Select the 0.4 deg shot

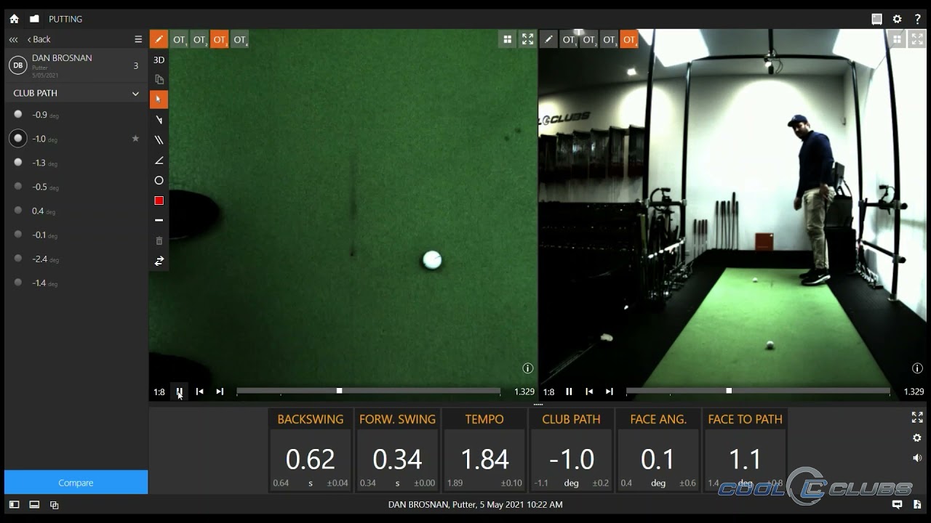(x=76, y=211)
